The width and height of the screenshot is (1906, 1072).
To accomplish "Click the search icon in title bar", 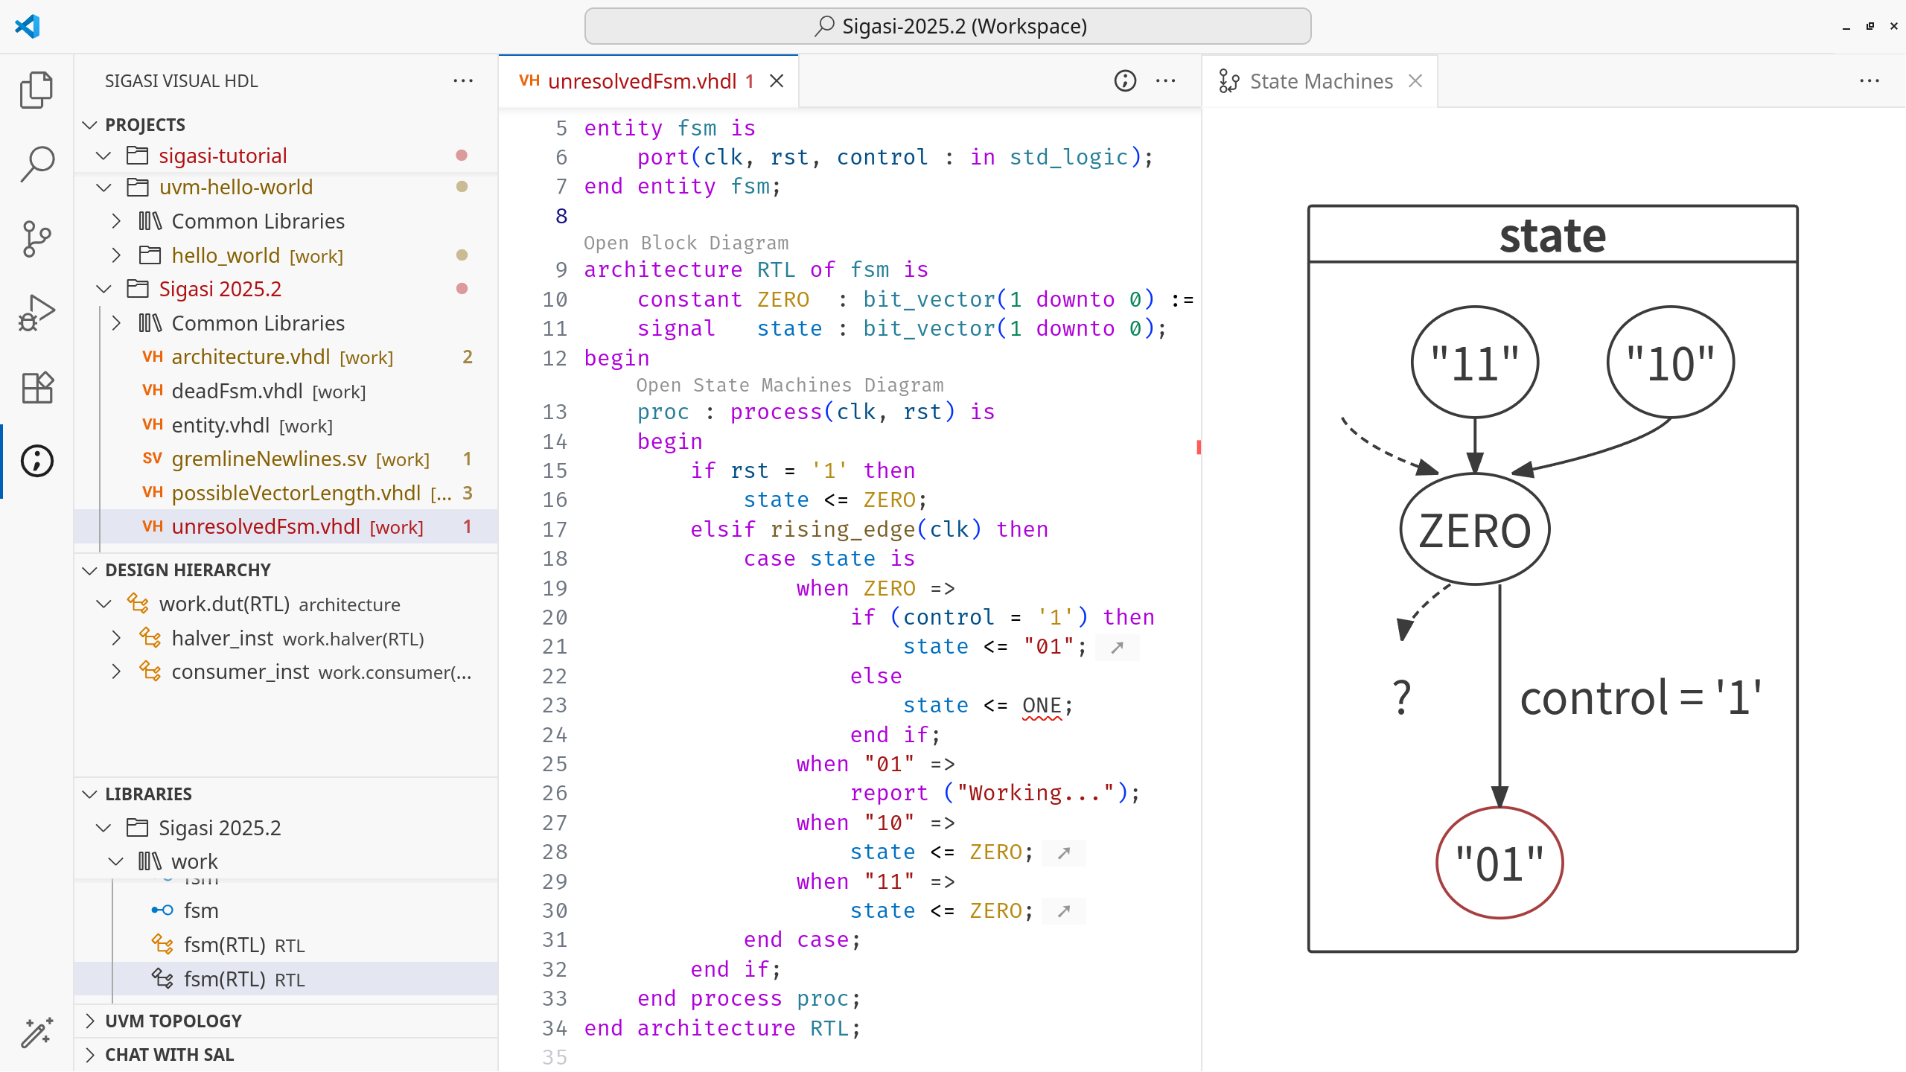I will pos(824,26).
